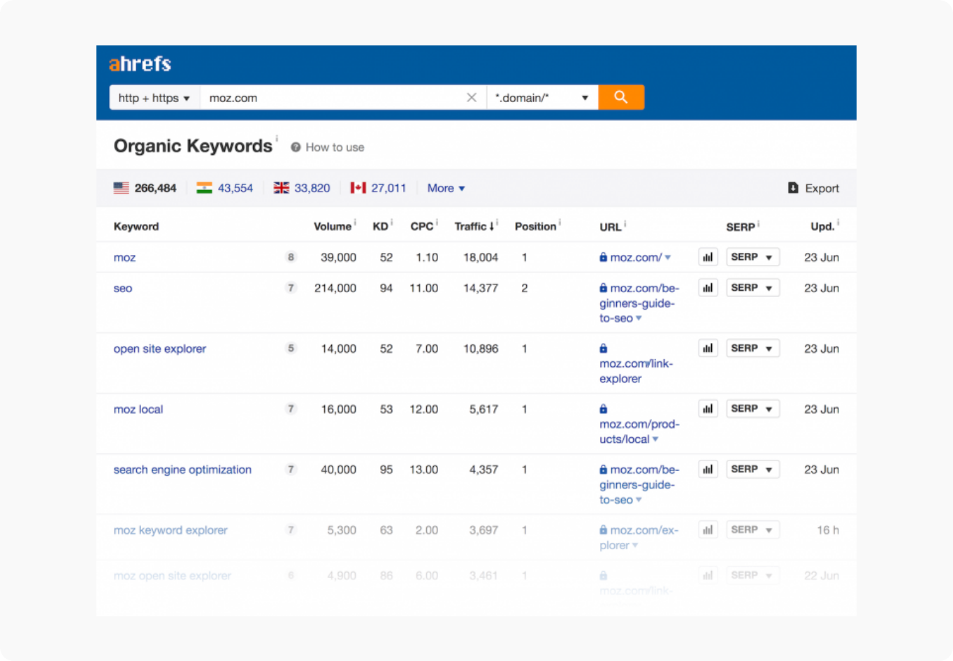Expand SERP dropdown in moz keyword explorer row
This screenshot has height=661, width=953.
[x=752, y=530]
